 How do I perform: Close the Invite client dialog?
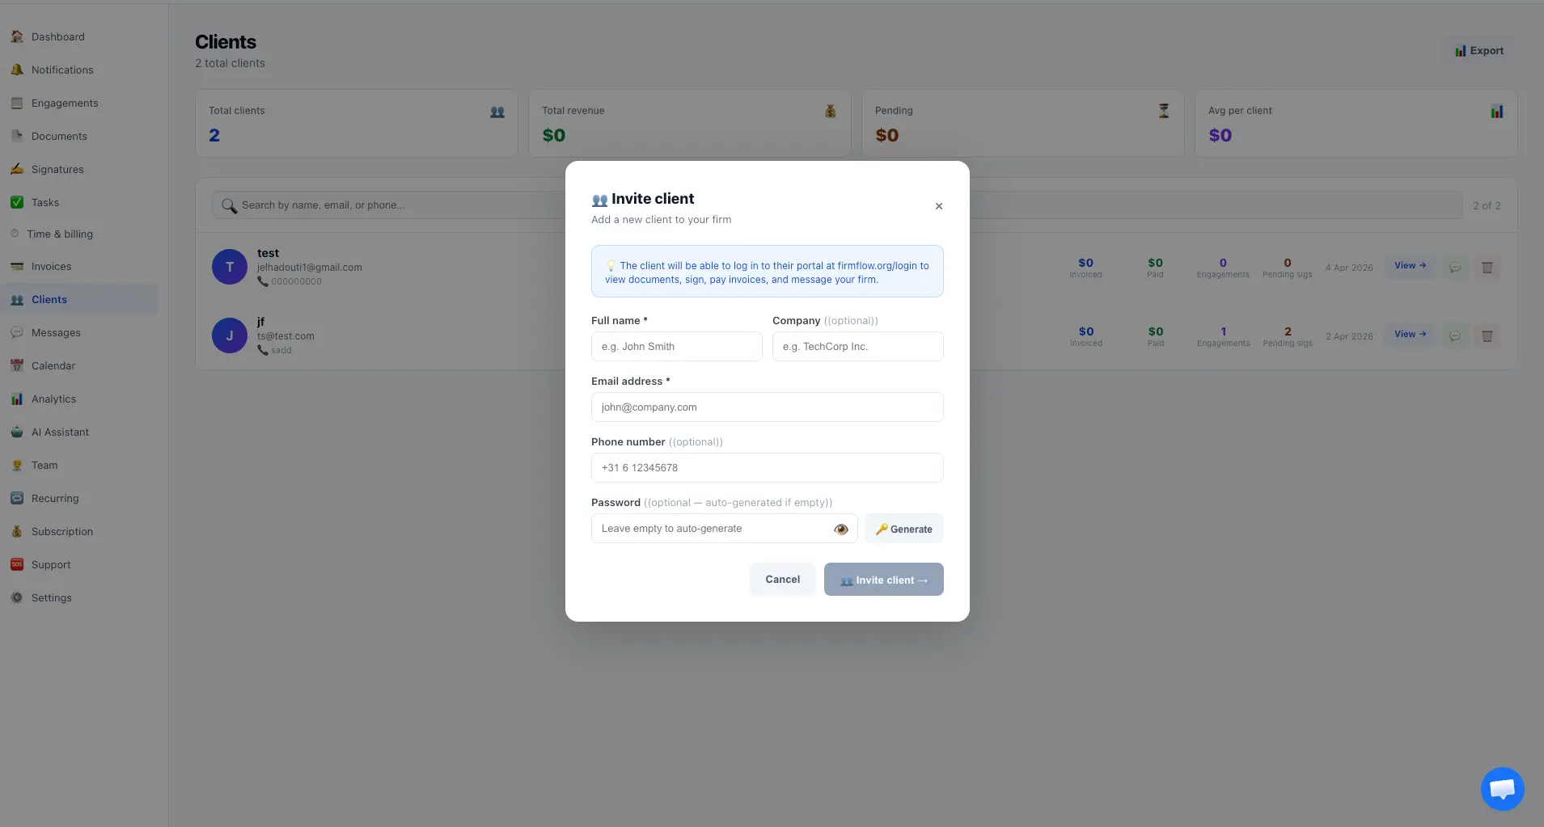[939, 206]
